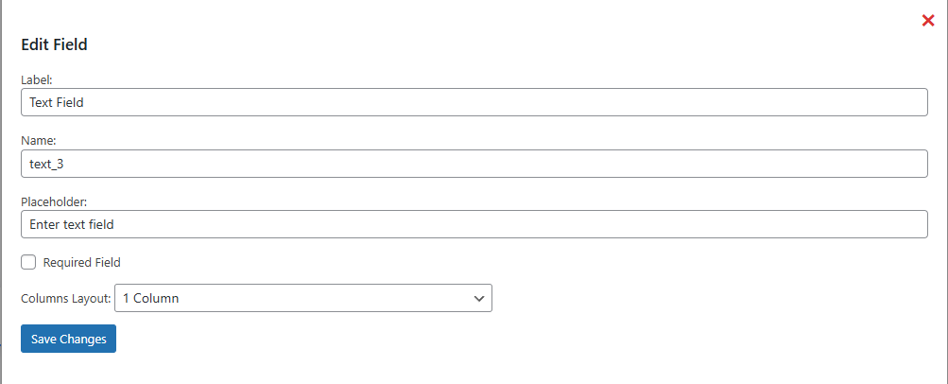The height and width of the screenshot is (384, 948).
Task: Click the "Required Field" checkbox label text
Action: click(x=82, y=263)
